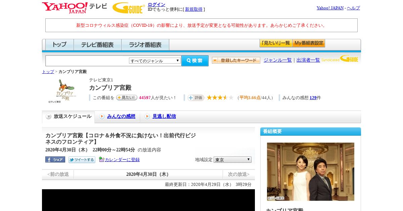The width and height of the screenshot is (403, 211).
Task: Click the down-arrow icon beside 放送スケジュール
Action: click(x=49, y=117)
